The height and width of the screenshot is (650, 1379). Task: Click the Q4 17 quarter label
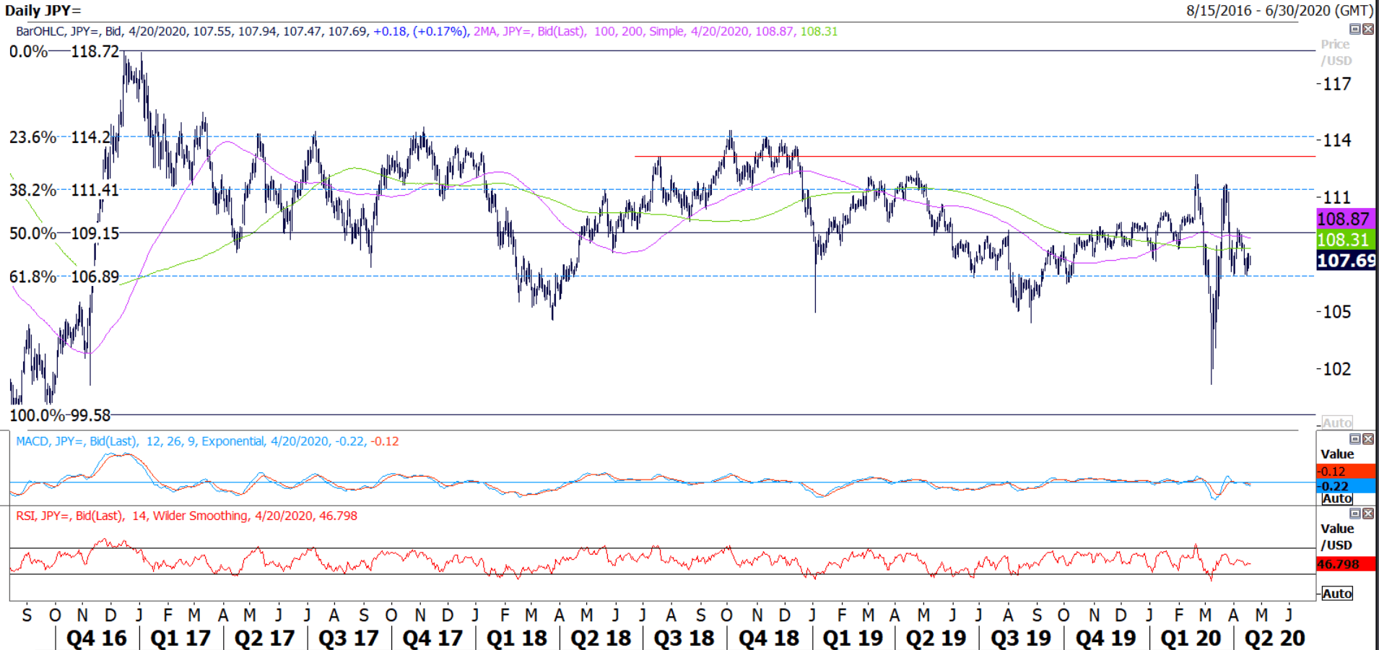pos(432,638)
